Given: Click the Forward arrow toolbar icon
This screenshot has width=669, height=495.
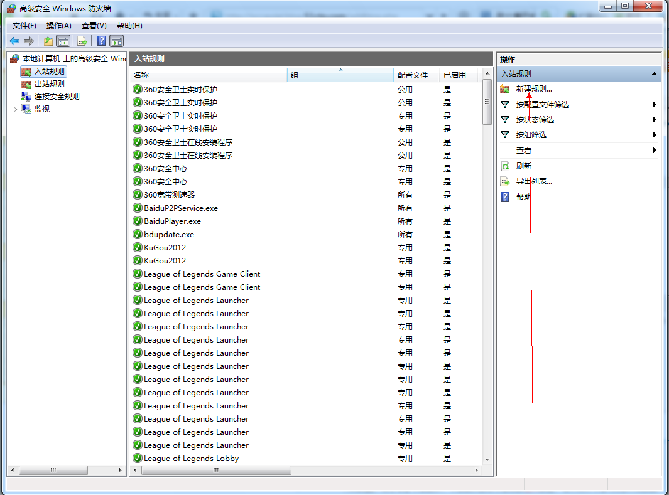Looking at the screenshot, I should click(29, 41).
